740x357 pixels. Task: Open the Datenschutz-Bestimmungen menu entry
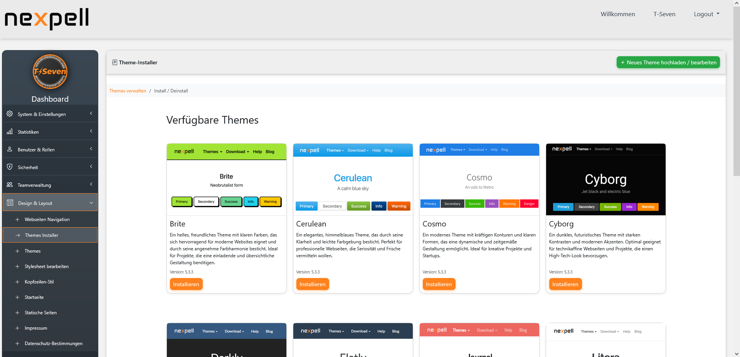click(54, 343)
